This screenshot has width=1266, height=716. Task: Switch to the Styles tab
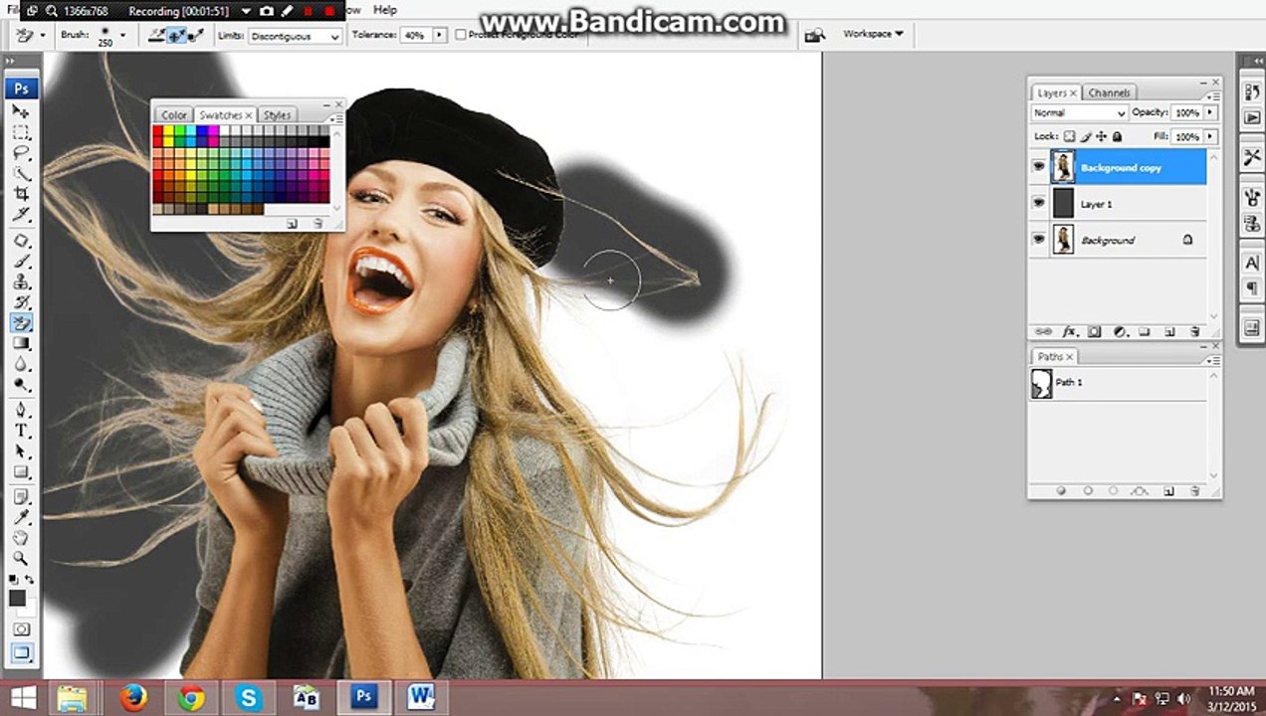point(277,115)
